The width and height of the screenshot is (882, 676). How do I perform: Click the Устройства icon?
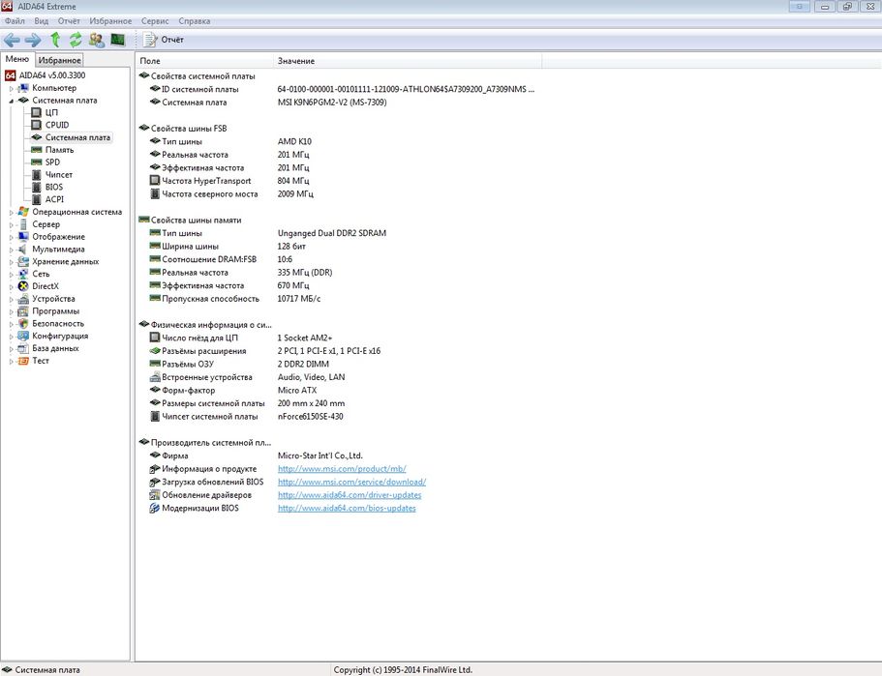(23, 299)
